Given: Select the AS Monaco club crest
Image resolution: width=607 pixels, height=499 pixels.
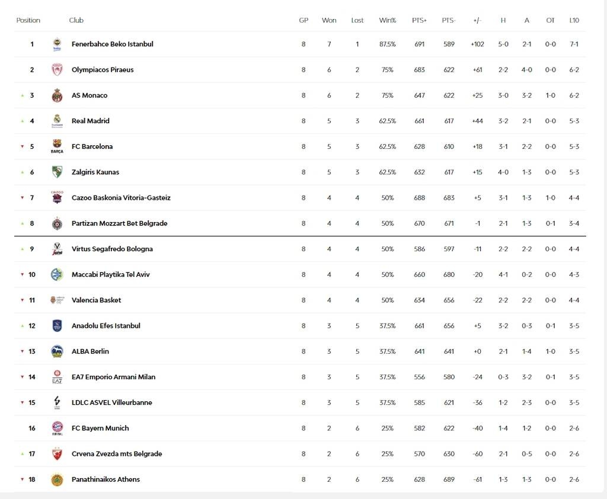Looking at the screenshot, I should pyautogui.click(x=57, y=95).
